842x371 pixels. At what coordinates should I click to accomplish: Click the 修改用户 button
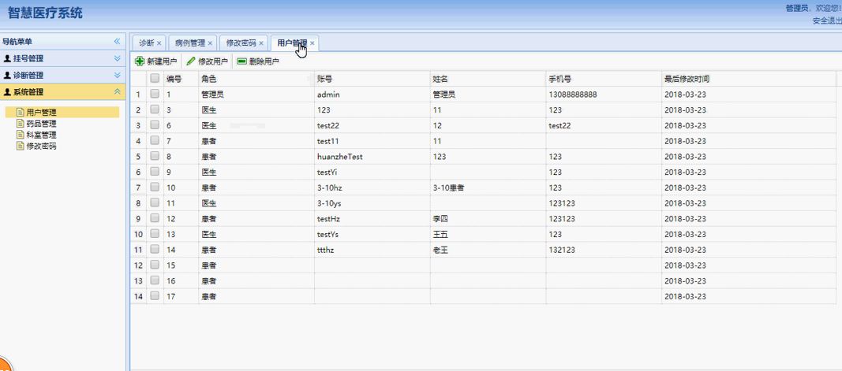(x=207, y=61)
